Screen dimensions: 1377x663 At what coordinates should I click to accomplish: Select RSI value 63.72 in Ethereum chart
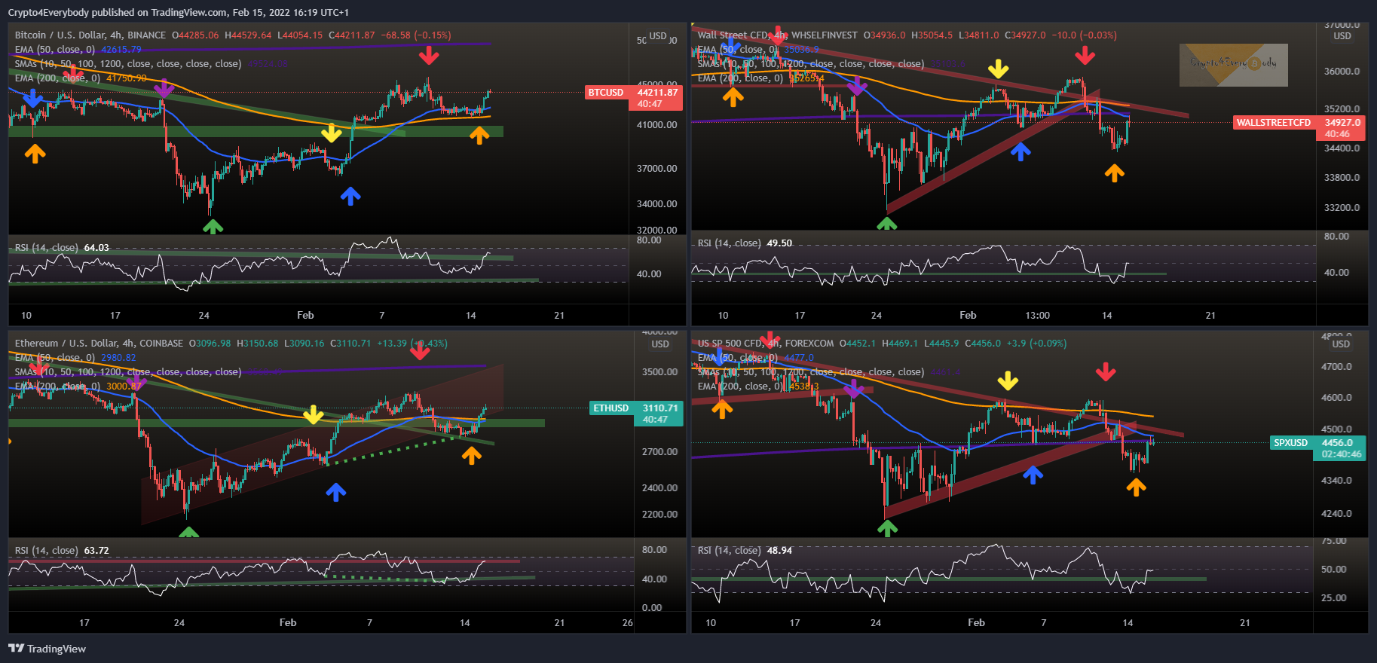[x=96, y=551]
